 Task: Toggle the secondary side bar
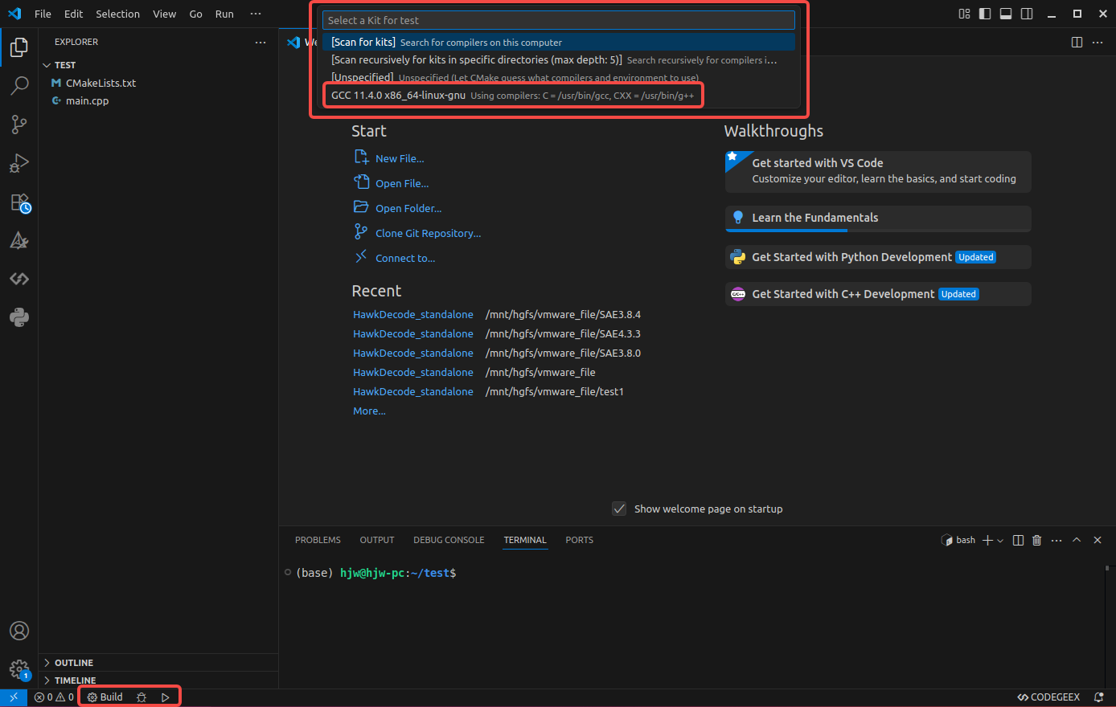[1027, 14]
